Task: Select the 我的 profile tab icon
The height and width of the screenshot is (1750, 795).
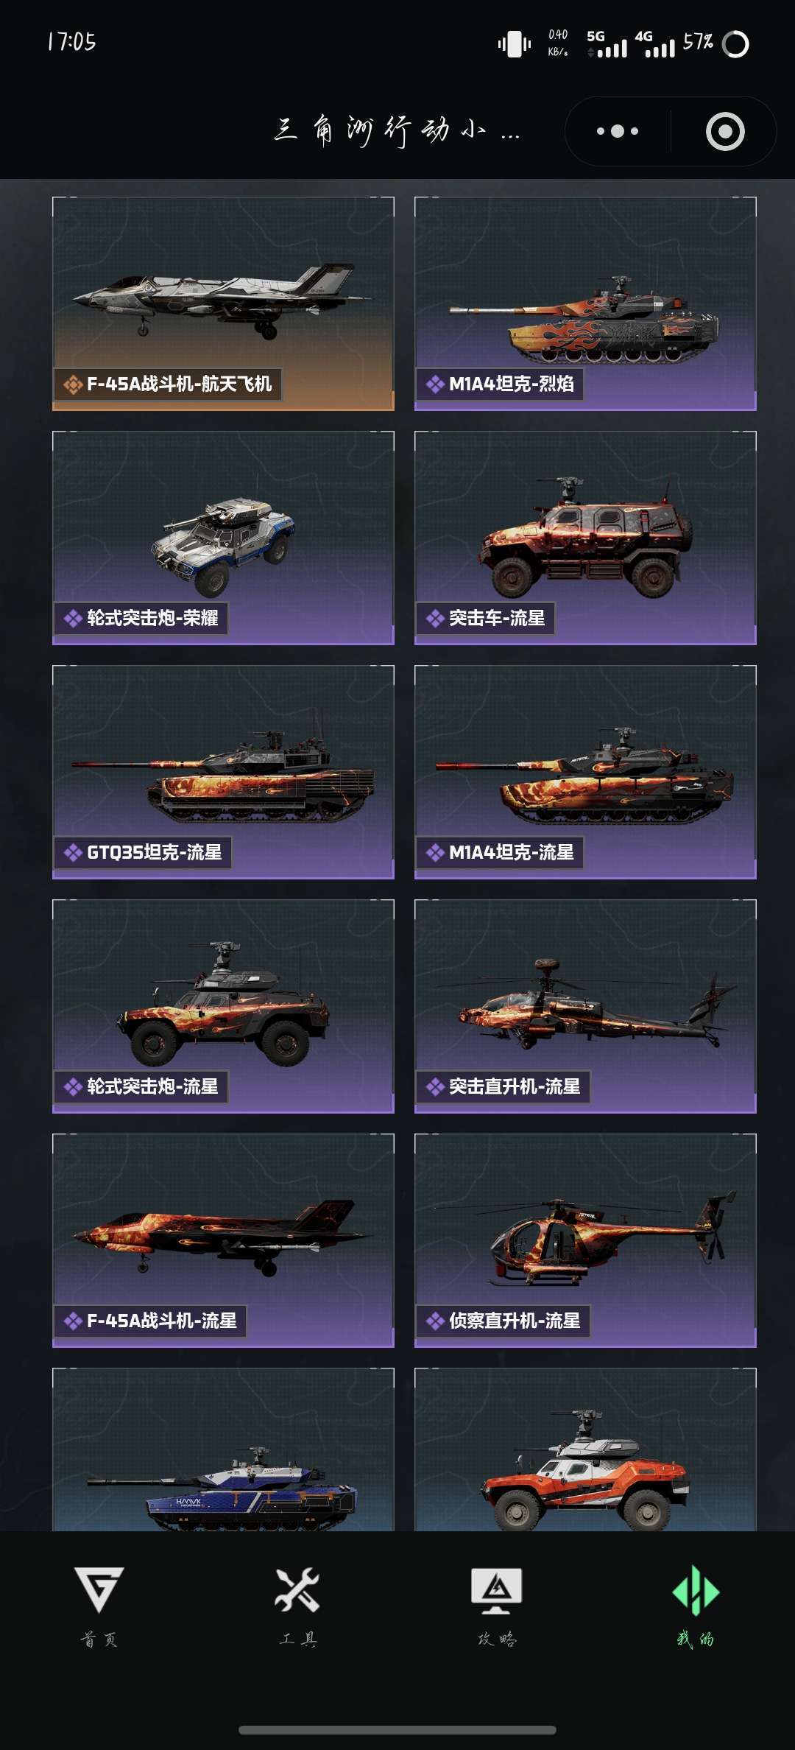Action: (696, 1591)
